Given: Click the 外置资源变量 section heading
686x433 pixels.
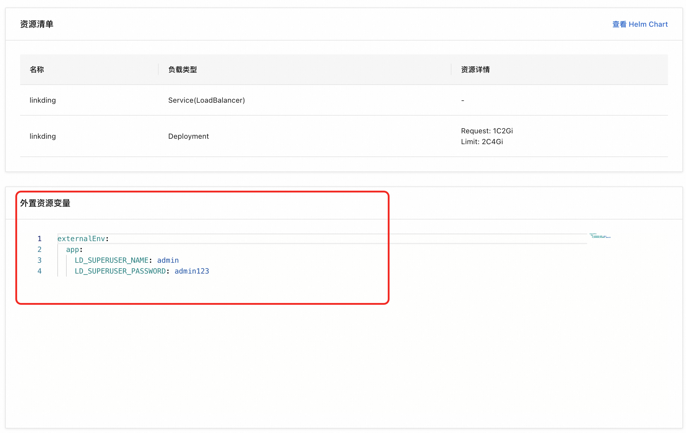Looking at the screenshot, I should tap(45, 203).
